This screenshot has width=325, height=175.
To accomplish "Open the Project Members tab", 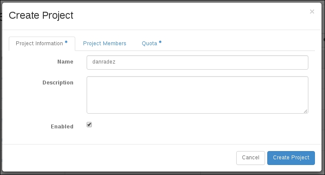I will click(x=105, y=44).
